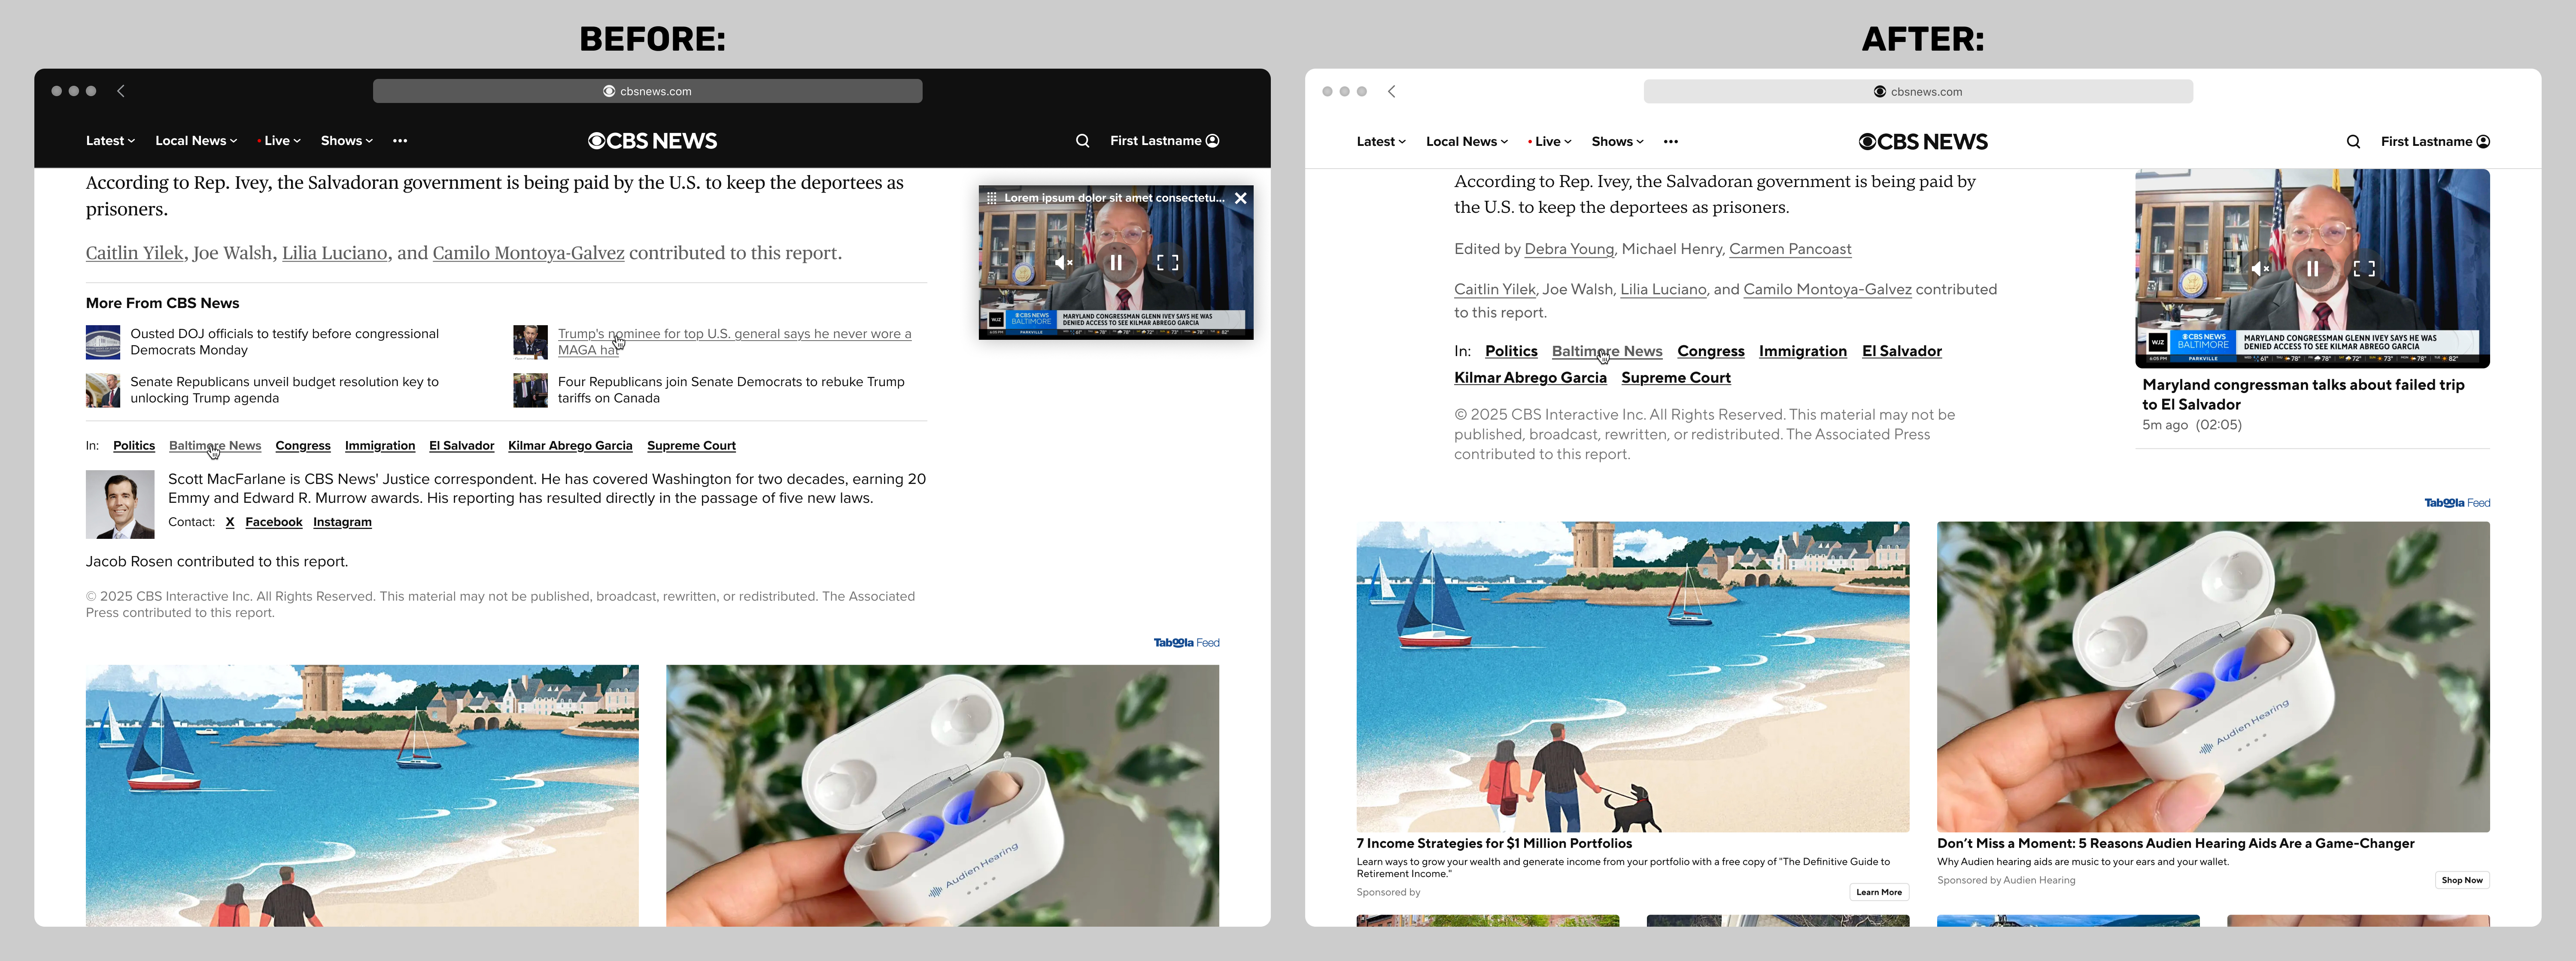Enter fullscreen on the video player
Image resolution: width=2576 pixels, height=961 pixels.
(x=1168, y=263)
